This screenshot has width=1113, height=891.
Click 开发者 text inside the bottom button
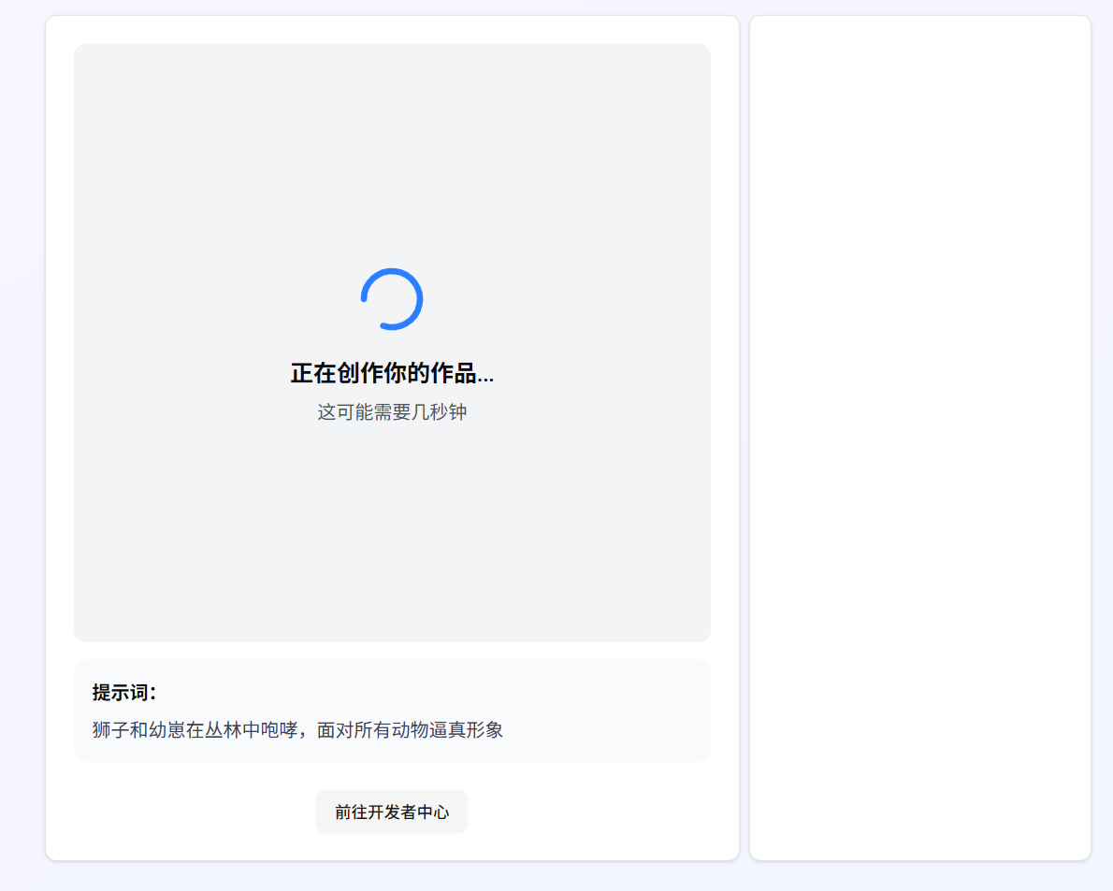(392, 812)
